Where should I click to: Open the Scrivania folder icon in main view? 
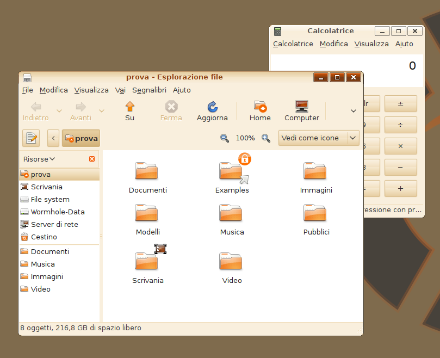(x=146, y=261)
